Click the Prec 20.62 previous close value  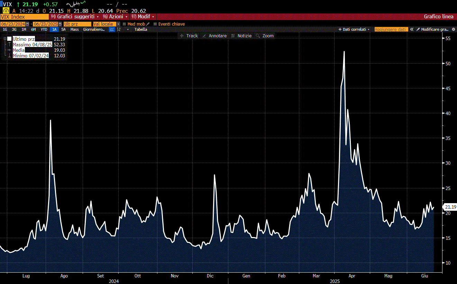click(139, 11)
